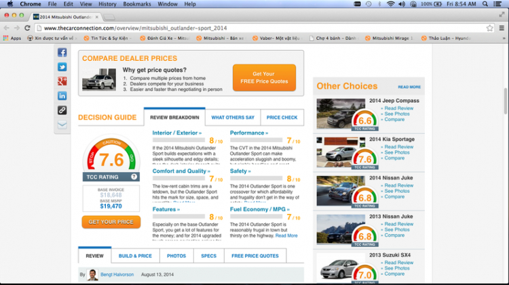Screen dimensions: 509x285
Task: Open Chrome File menu
Action: 52,4
